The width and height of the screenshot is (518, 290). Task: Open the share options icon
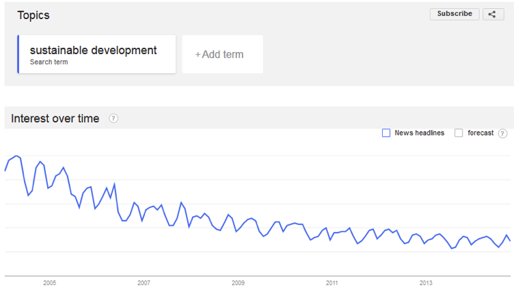click(x=493, y=14)
